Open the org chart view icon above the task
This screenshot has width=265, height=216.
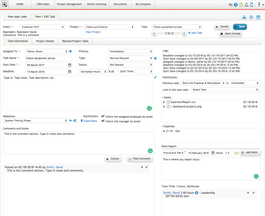(x=244, y=17)
